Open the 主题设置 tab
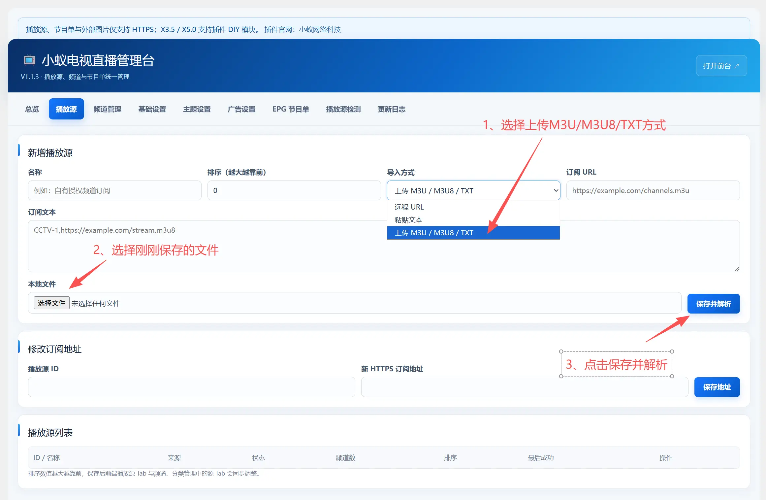The image size is (766, 500). pos(197,109)
